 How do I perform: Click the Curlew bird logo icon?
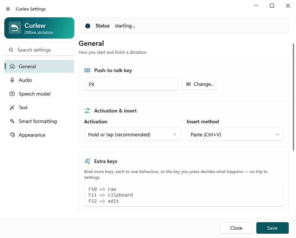pos(15,28)
